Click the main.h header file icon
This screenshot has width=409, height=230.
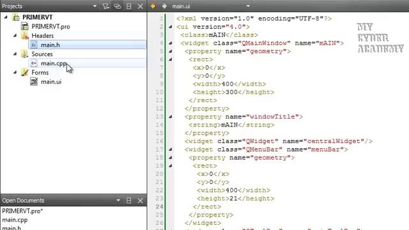[34, 45]
